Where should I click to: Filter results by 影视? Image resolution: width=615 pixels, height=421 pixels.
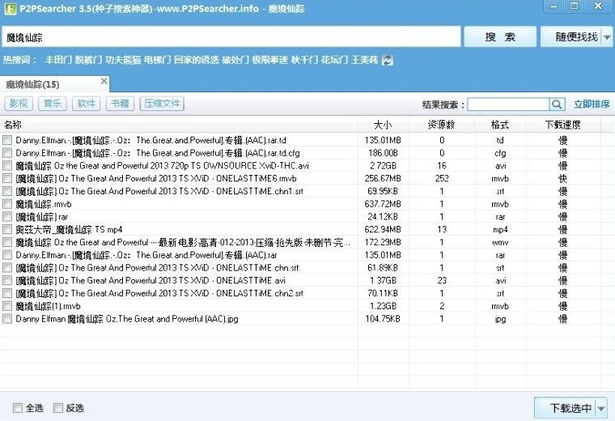tap(19, 104)
